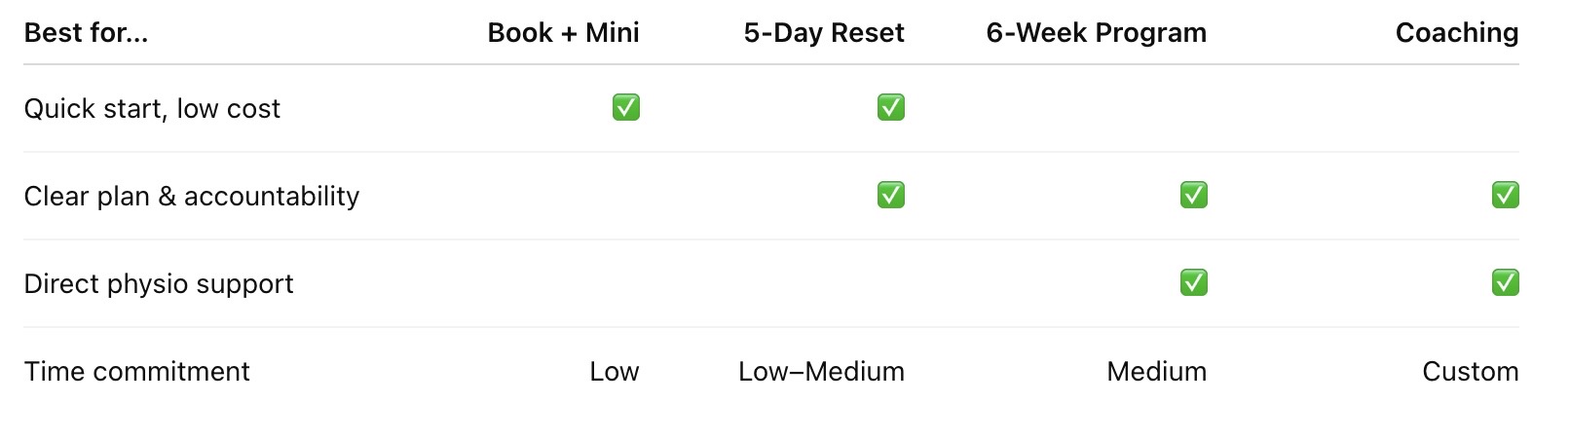Screen dimensions: 1570x440
Task: Click the Quick start checkmark under Book + Mini
Action: coord(625,107)
